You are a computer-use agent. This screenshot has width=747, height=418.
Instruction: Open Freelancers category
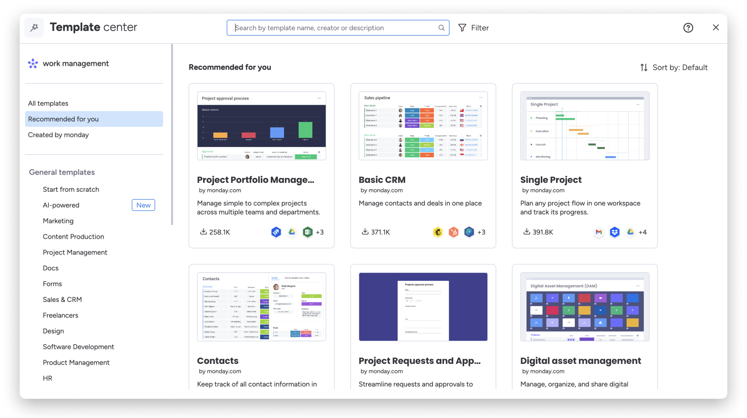[61, 315]
